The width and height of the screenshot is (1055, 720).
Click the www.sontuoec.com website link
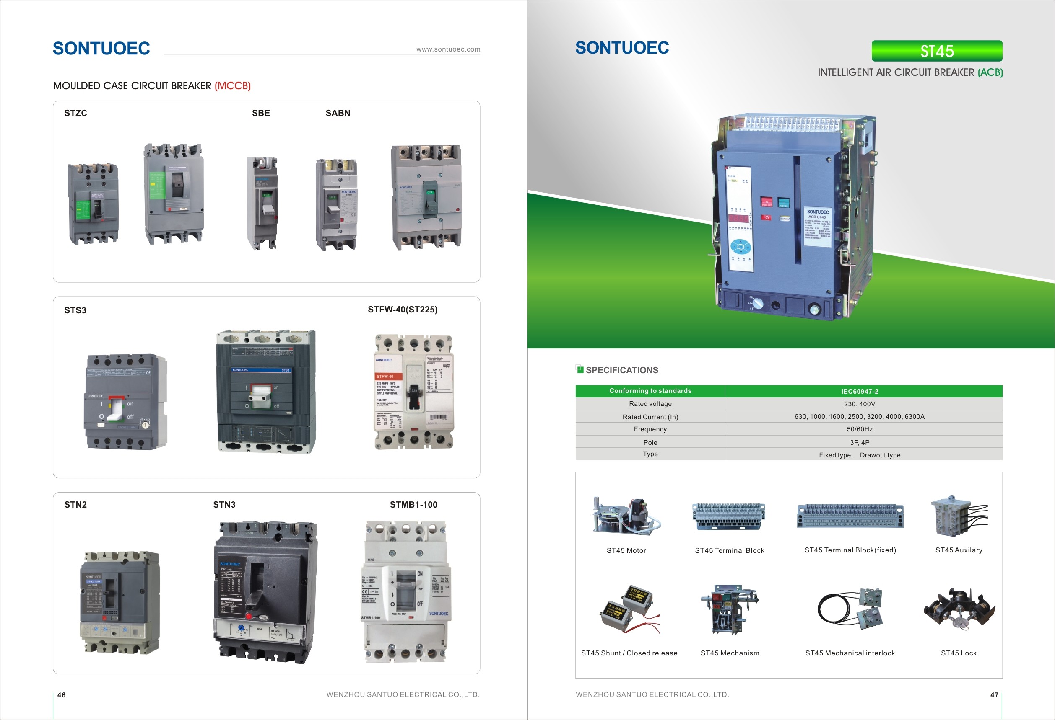coord(448,49)
